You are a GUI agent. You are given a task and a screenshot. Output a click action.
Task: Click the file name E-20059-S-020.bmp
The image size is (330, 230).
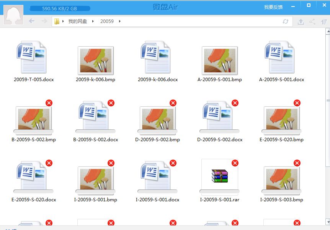tap(282, 140)
